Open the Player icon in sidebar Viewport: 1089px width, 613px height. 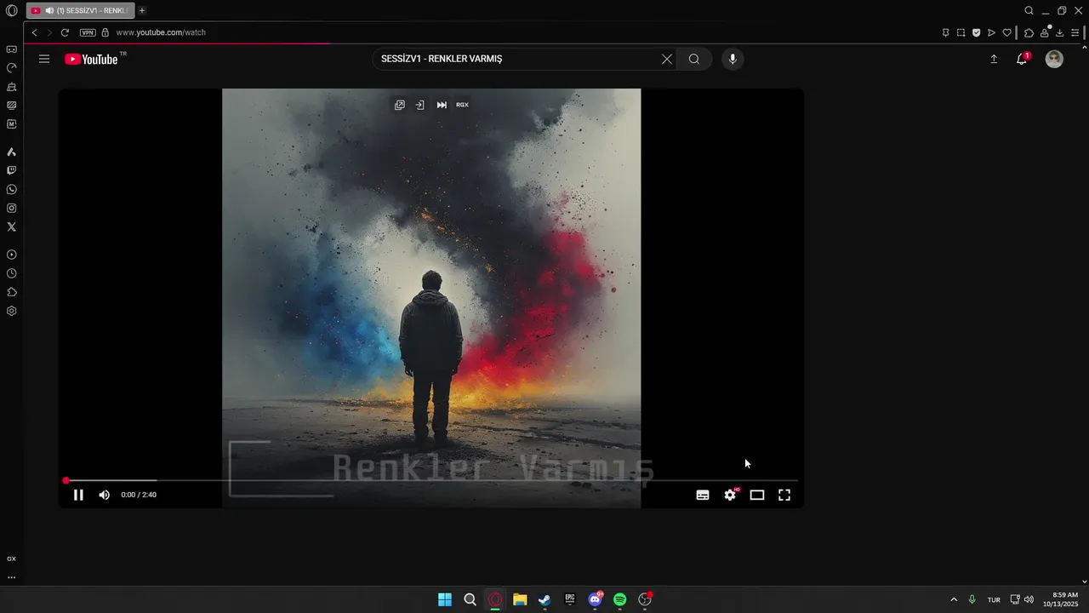point(11,255)
